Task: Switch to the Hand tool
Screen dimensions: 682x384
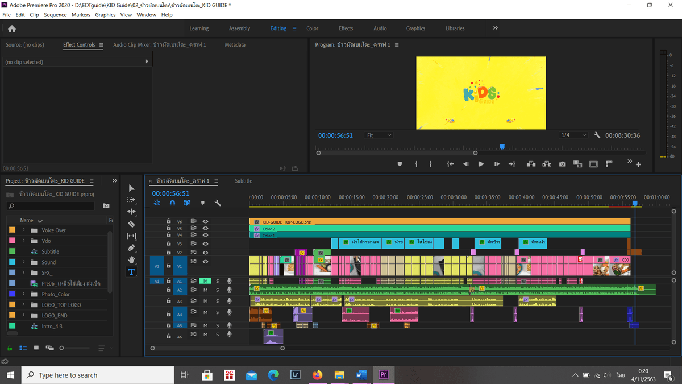Action: (131, 260)
